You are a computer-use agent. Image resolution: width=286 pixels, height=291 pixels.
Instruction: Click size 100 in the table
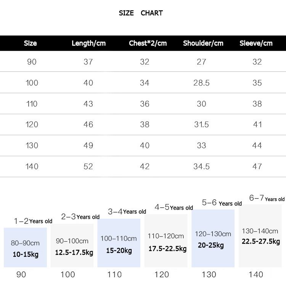(32, 83)
